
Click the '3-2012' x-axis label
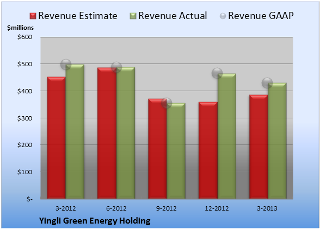pos(66,208)
